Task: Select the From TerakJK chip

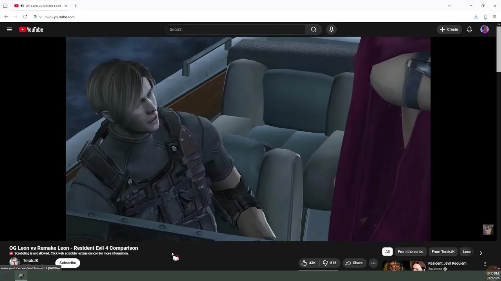Action: point(443,252)
